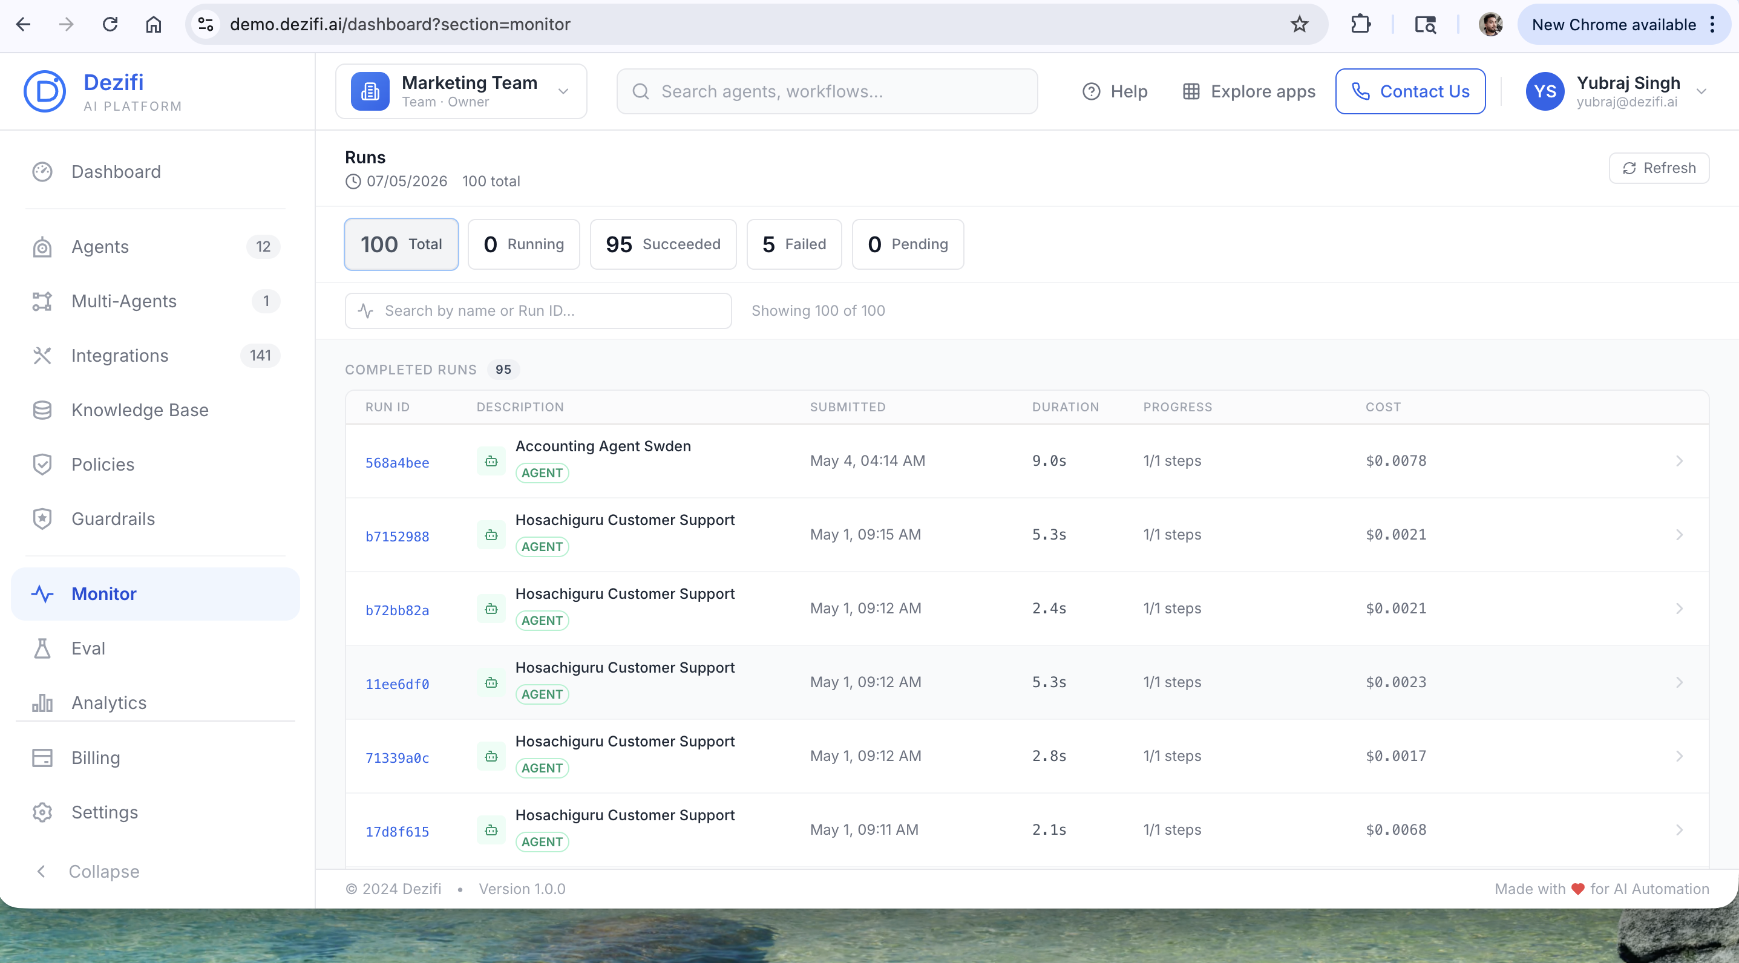Filter by 0 Running
The width and height of the screenshot is (1739, 963).
coord(524,244)
